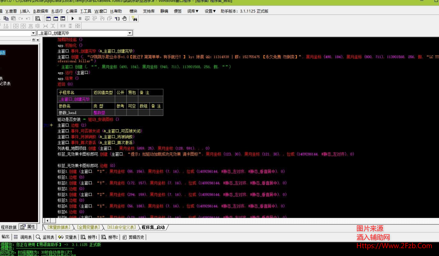Click the Stop debugging toolbar icon
This screenshot has width=439, height=256.
click(x=80, y=18)
